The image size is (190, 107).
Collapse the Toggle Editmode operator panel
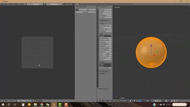tap(98, 89)
